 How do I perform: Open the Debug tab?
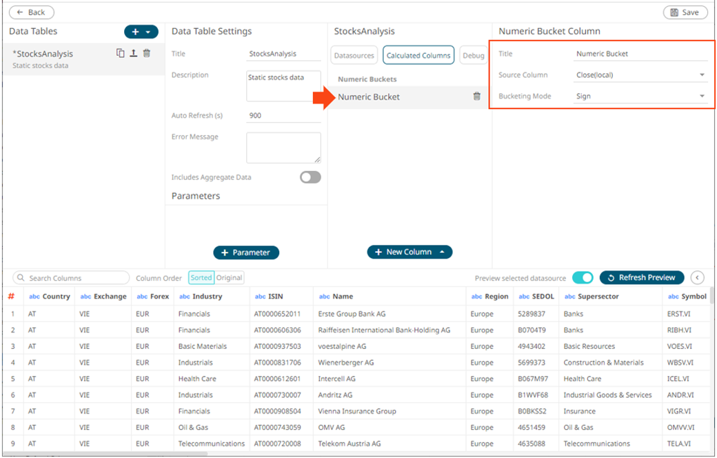click(x=473, y=55)
